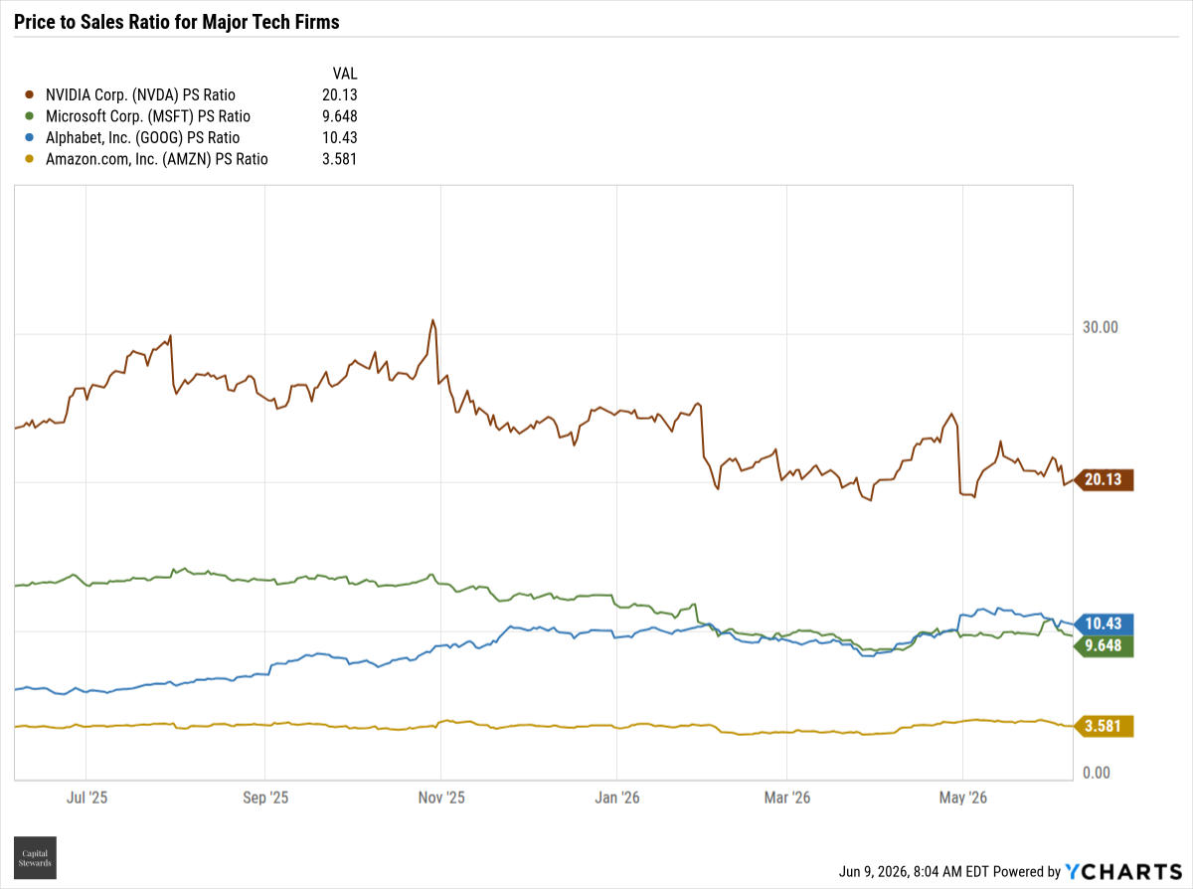Click the blue 10.43 end-of-line flag
Screen dimensions: 1193x889
1104,623
